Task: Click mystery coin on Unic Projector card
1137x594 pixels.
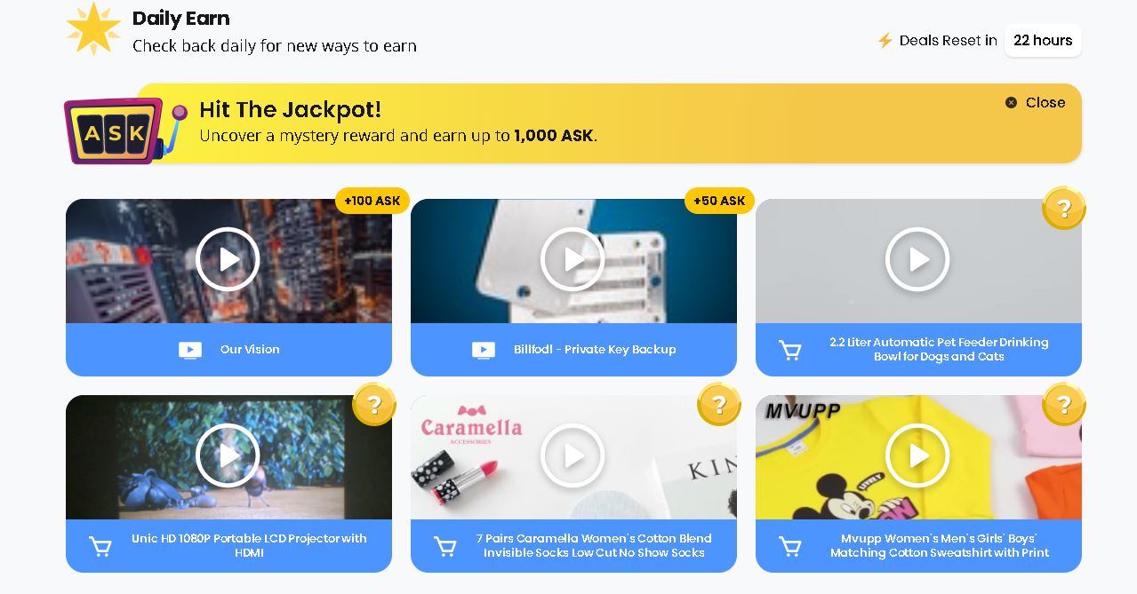Action: pos(374,405)
